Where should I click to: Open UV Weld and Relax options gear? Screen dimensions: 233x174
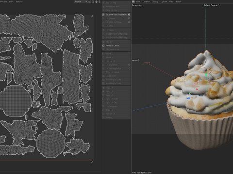(129, 22)
